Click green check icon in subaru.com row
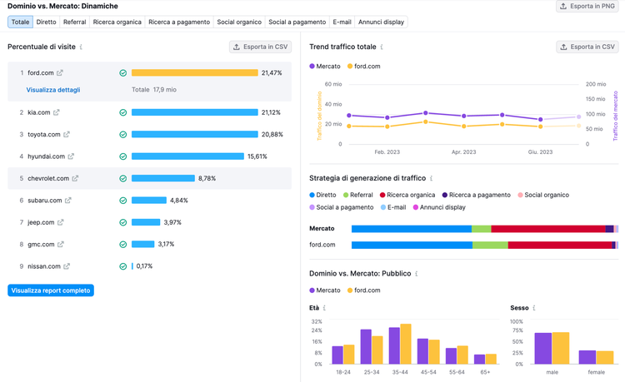 (123, 200)
